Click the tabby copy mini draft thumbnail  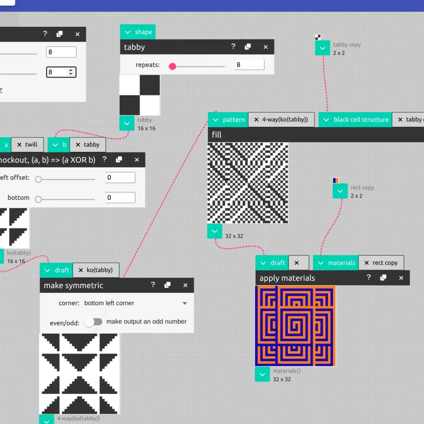(x=318, y=37)
